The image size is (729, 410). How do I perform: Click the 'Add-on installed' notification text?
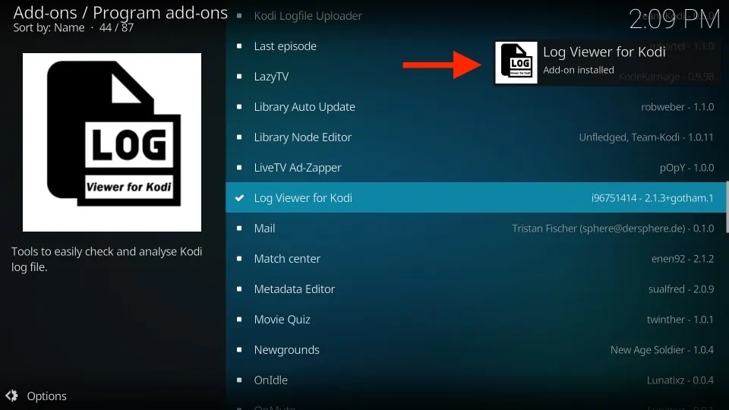(579, 70)
